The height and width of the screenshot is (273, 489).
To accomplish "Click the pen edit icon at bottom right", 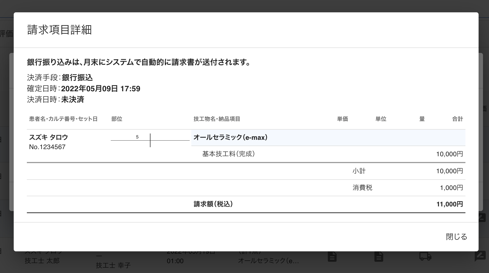I will [x=480, y=257].
